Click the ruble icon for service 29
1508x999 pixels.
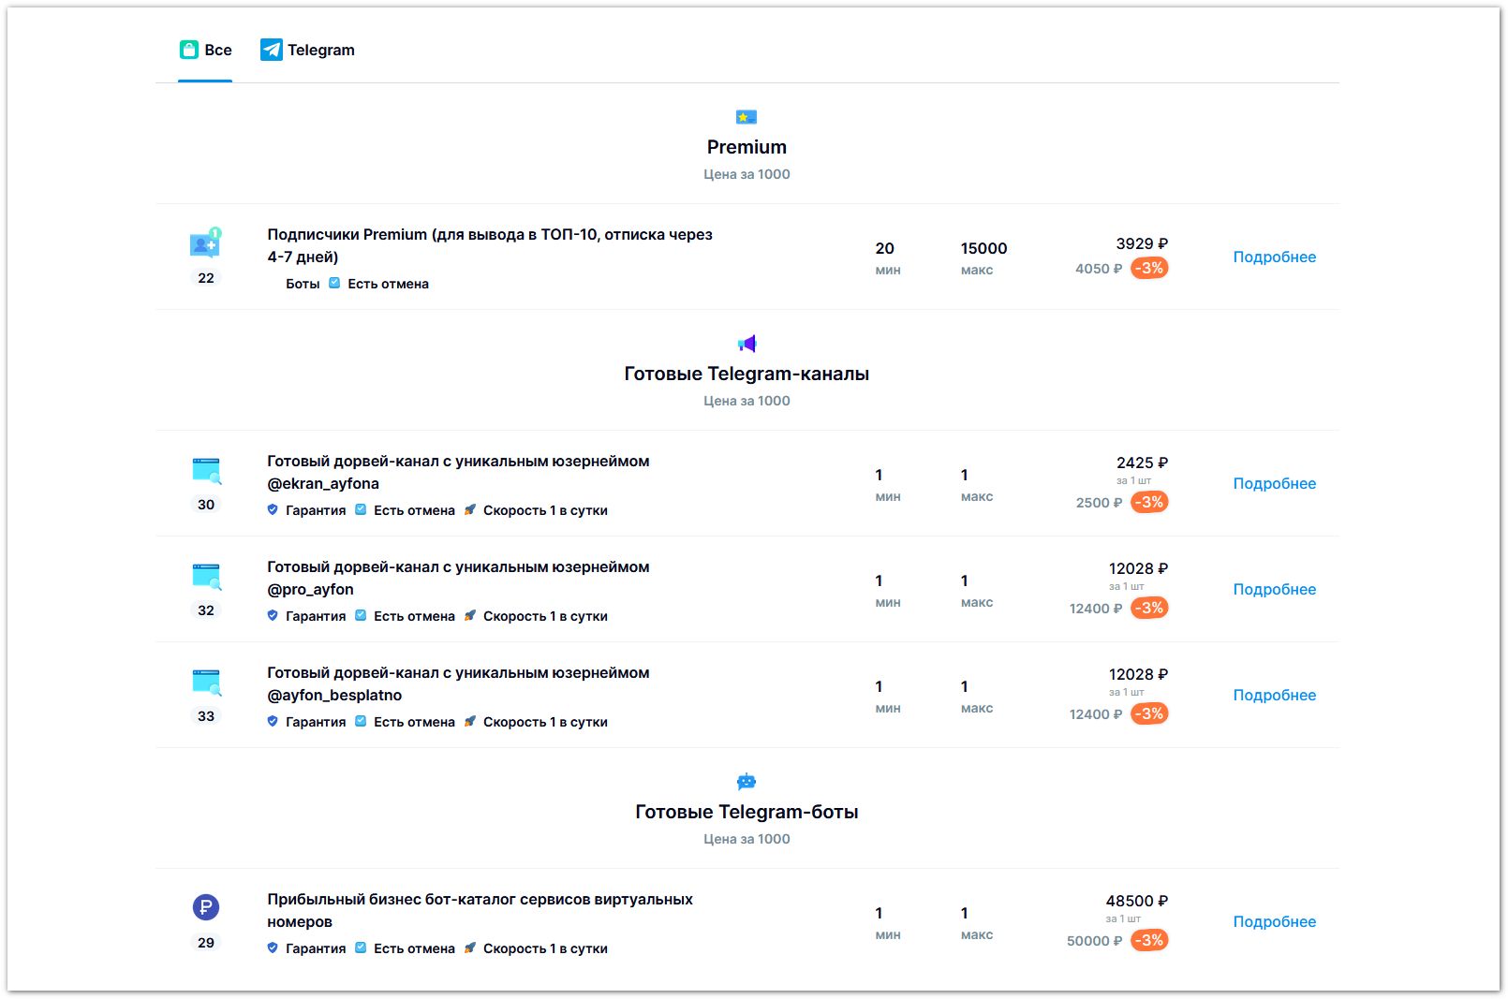(206, 907)
